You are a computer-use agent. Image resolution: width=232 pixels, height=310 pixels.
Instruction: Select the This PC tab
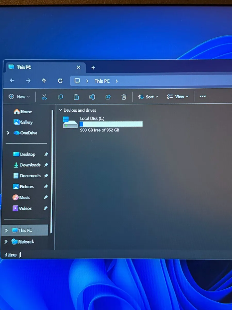pos(45,67)
